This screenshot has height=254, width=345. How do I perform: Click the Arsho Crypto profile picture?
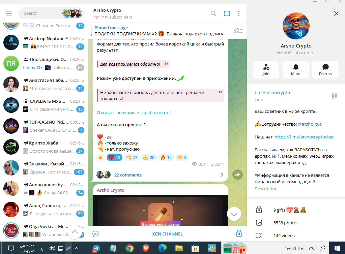296,26
